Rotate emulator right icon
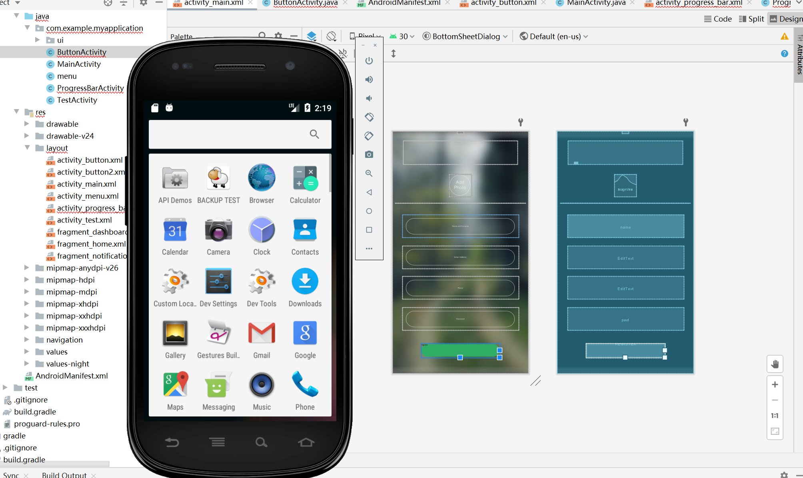Viewport: 803px width, 478px height. coord(369,136)
